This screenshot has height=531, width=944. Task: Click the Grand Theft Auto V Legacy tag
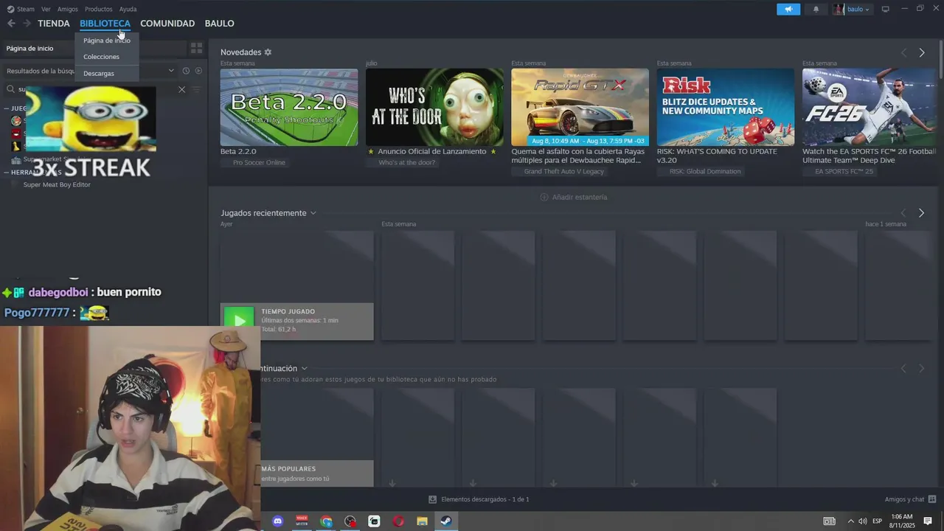[564, 171]
